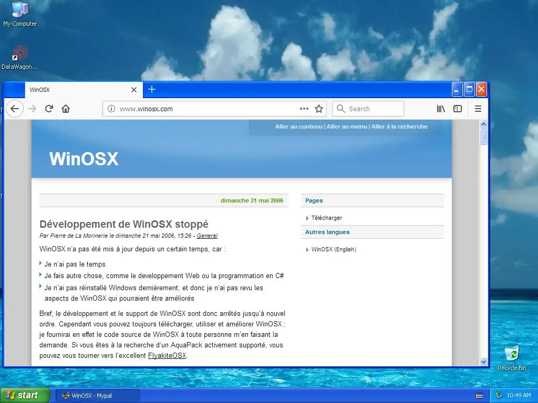This screenshot has height=403, width=538.
Task: Select the My Computer desktop icon
Action: tap(20, 14)
